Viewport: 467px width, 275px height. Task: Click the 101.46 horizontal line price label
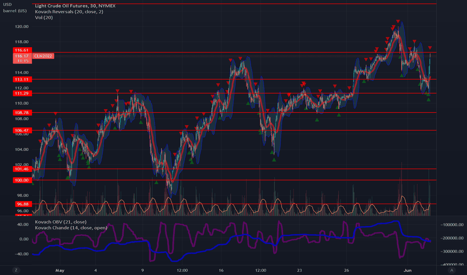pyautogui.click(x=23, y=169)
